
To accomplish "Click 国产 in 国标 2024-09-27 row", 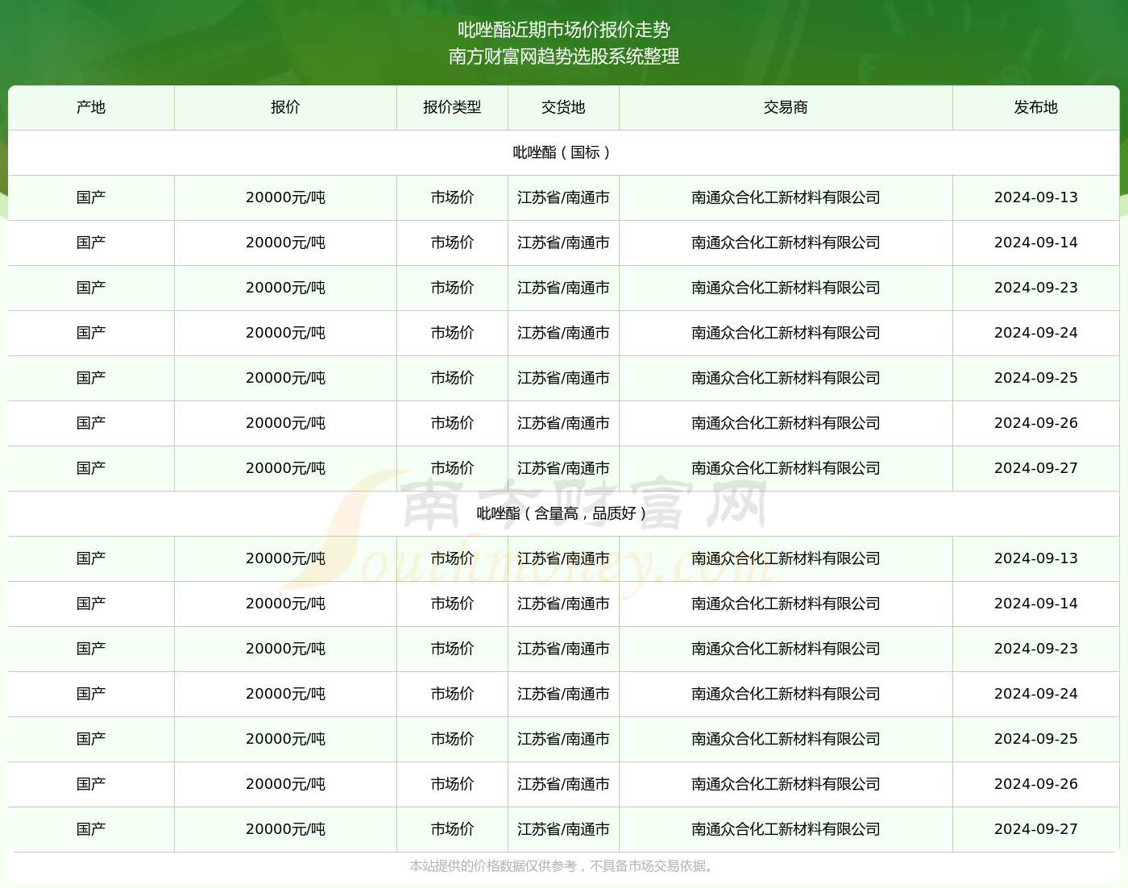I will [91, 468].
